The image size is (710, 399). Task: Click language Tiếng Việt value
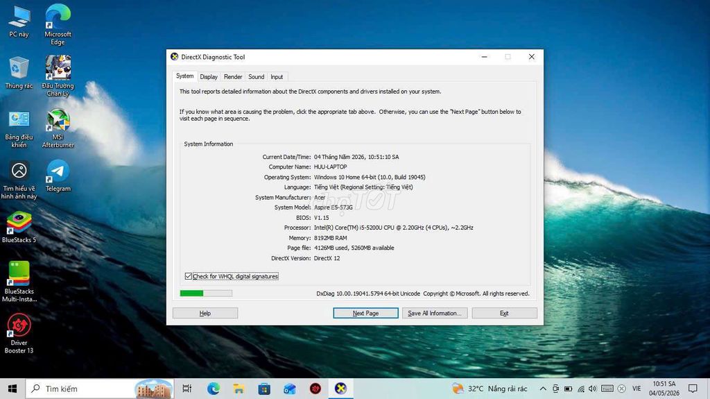point(363,187)
